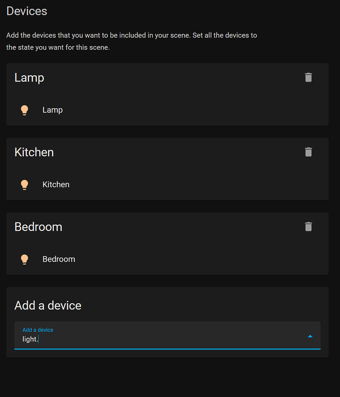This screenshot has height=397, width=340.
Task: Open the Lamp device card header
Action: click(29, 78)
